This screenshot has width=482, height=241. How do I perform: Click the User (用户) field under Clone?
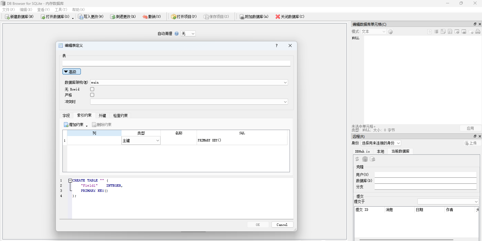point(425,175)
